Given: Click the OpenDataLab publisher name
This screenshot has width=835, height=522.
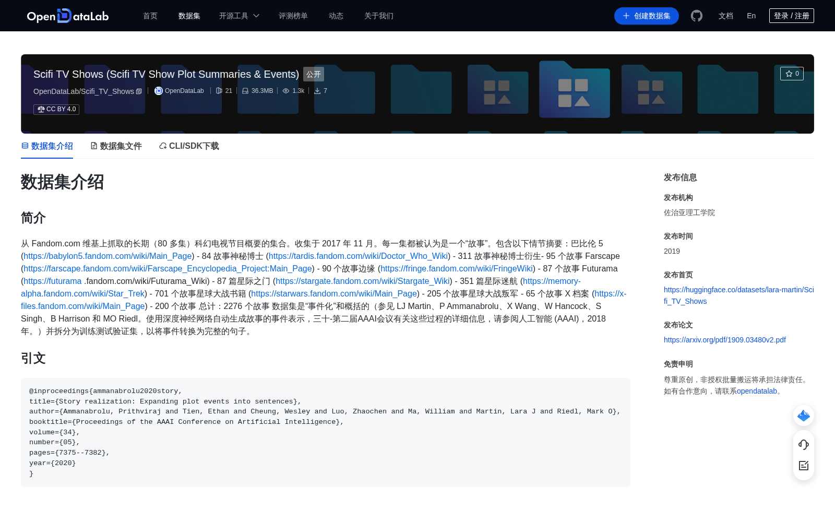Looking at the screenshot, I should (184, 91).
